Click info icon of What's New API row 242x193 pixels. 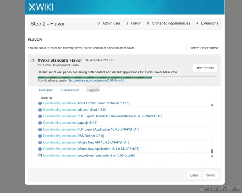click(x=40, y=142)
